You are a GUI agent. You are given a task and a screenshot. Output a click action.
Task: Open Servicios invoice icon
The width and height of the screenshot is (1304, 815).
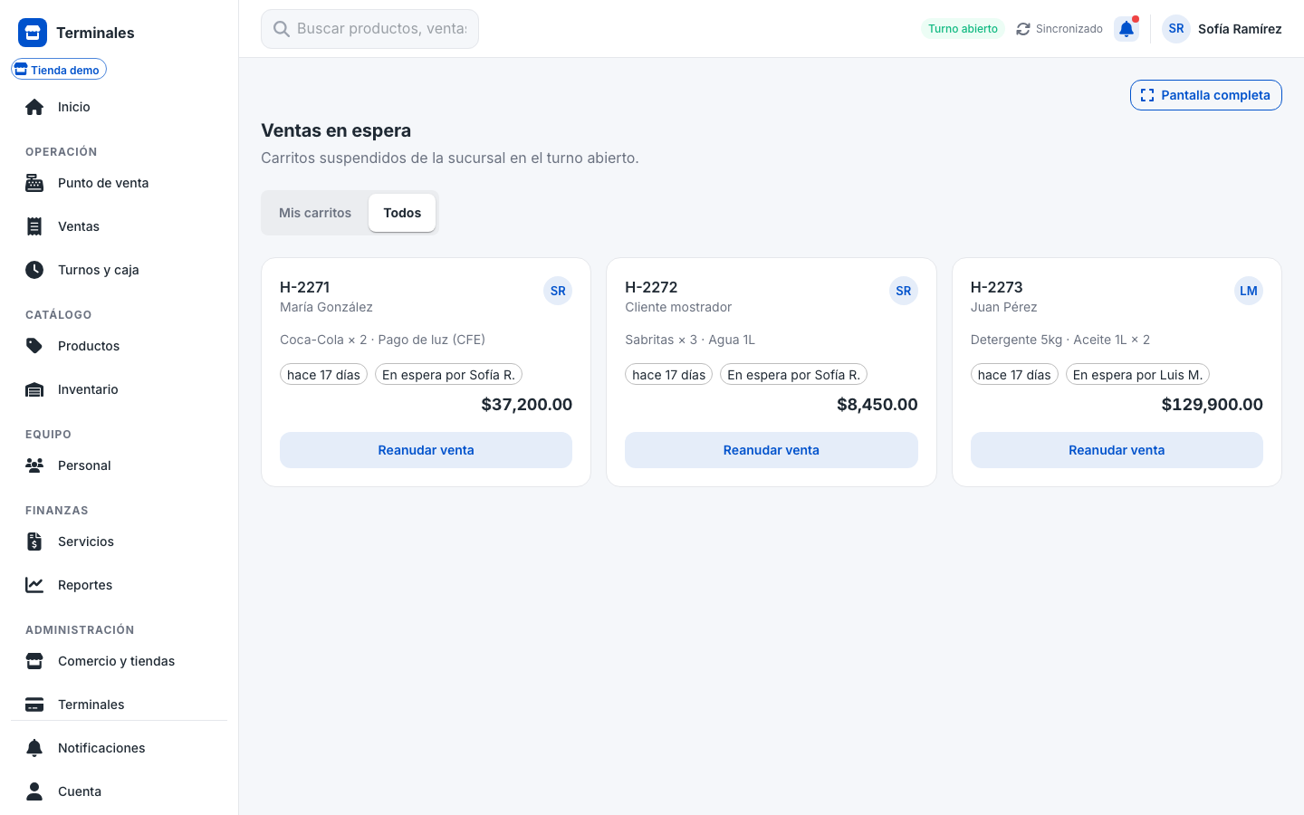[x=34, y=542]
